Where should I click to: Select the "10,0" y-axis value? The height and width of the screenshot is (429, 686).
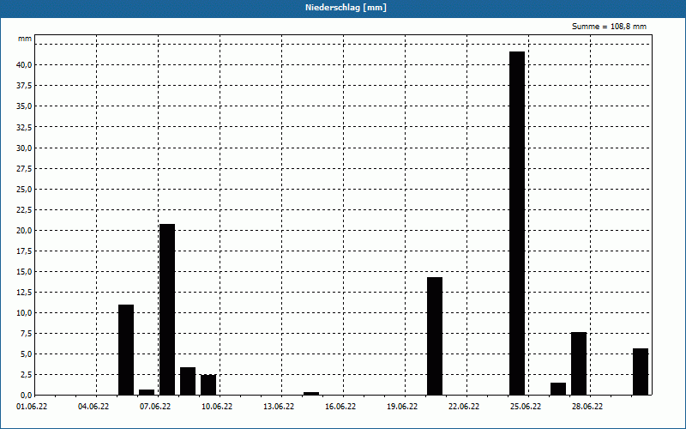coord(24,312)
